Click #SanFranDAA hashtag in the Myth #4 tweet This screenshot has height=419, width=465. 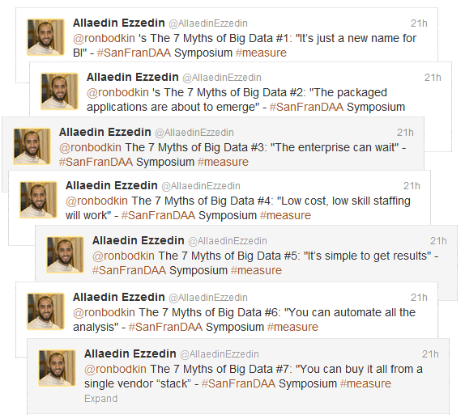tap(158, 215)
